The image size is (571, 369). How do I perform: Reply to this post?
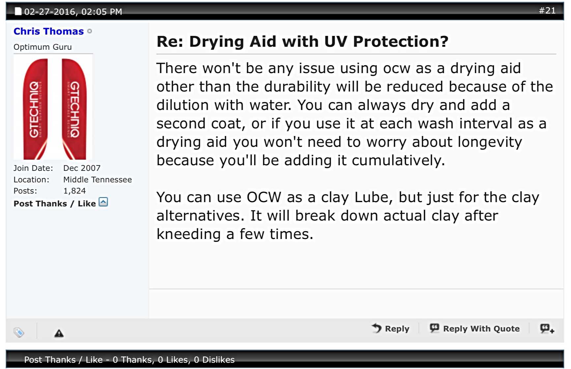click(390, 328)
